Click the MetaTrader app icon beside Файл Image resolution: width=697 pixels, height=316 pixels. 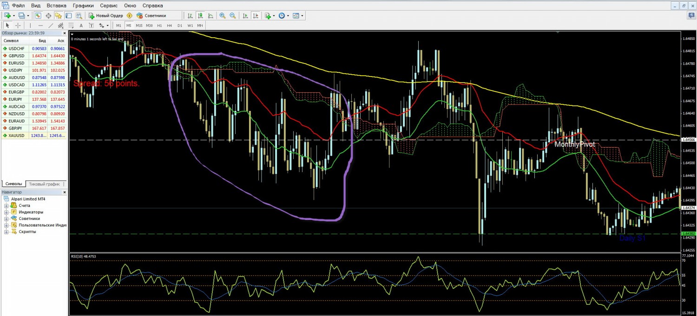click(x=6, y=6)
